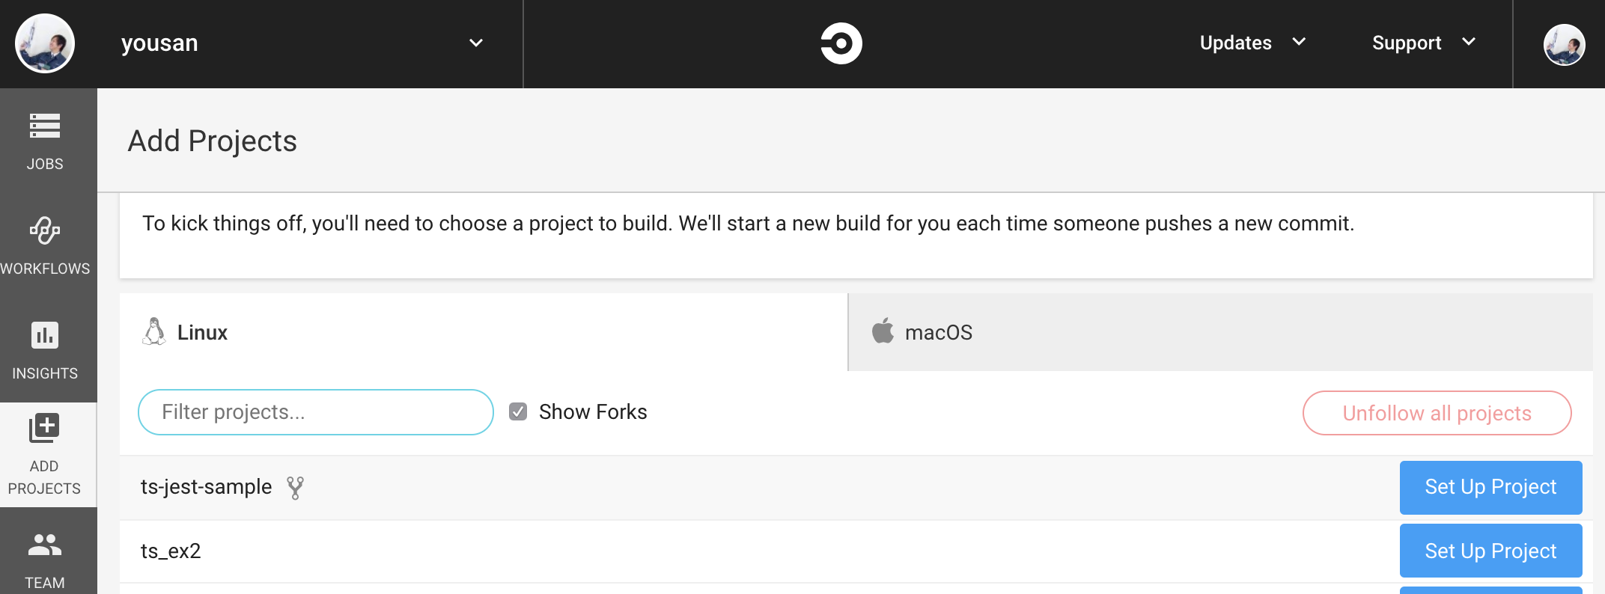Switch to the macOS tab
The image size is (1605, 594).
click(x=1221, y=332)
